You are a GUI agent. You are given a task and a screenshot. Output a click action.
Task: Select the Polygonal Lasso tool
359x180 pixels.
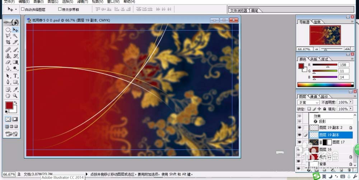click(8, 36)
